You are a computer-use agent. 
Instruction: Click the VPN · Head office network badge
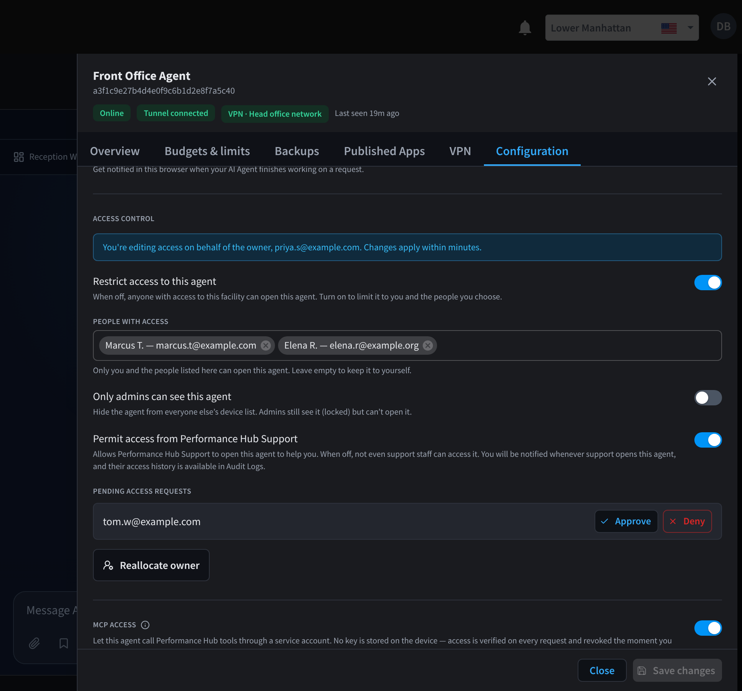tap(275, 114)
